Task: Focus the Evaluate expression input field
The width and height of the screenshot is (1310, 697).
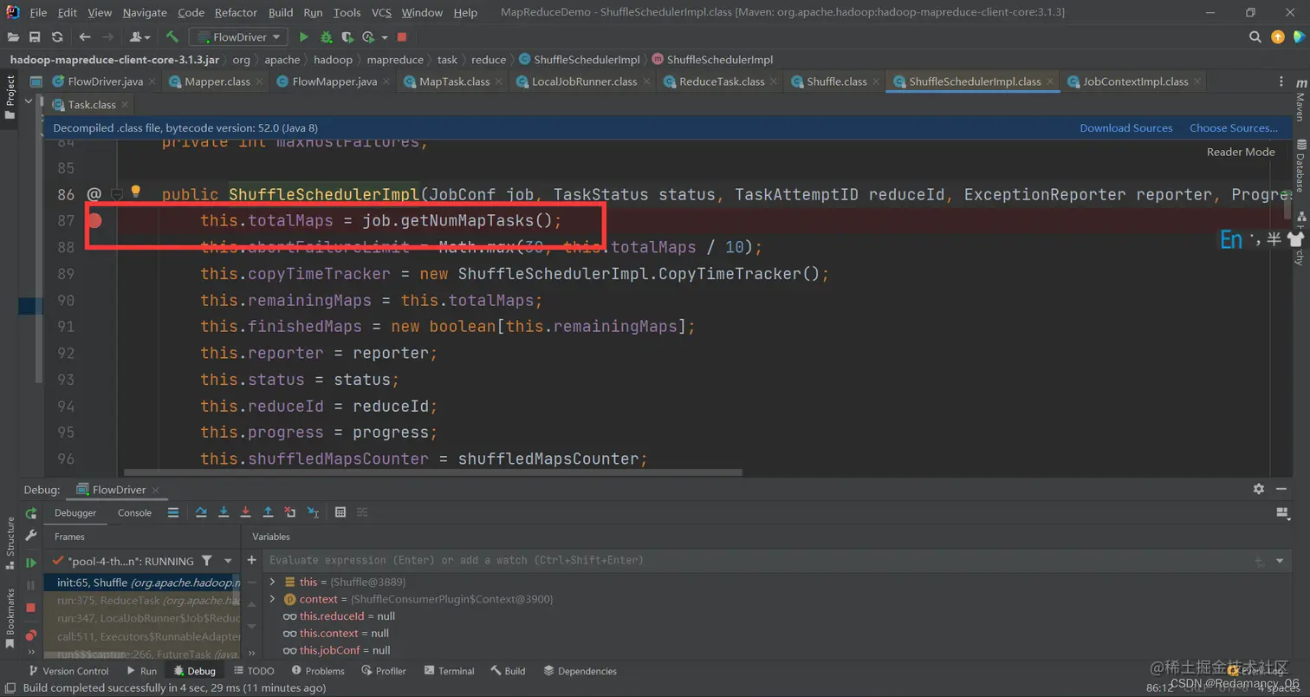Action: (x=754, y=560)
